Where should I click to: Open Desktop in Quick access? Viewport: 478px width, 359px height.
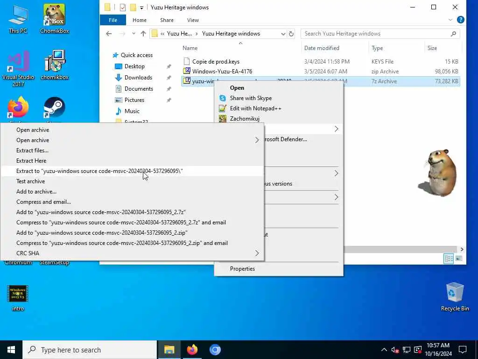[x=134, y=66]
